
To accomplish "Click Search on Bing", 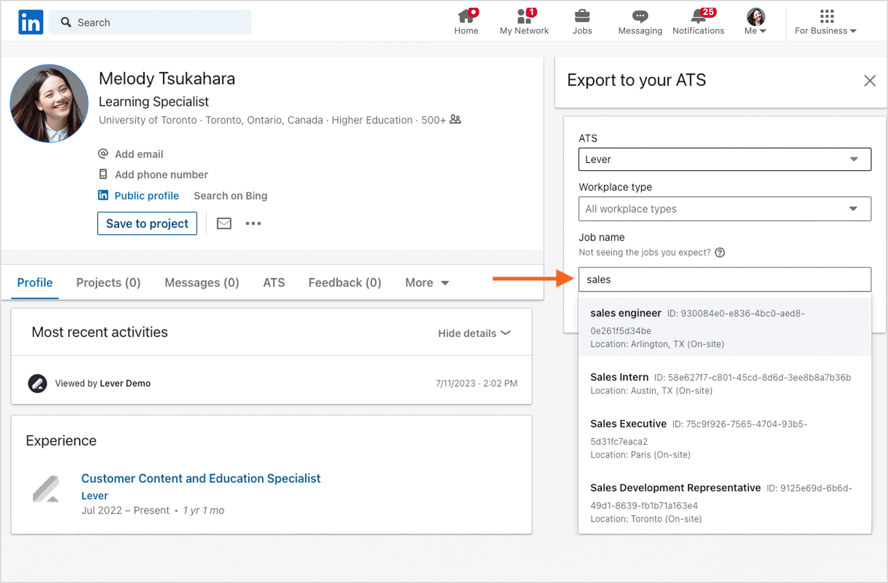I will tap(230, 196).
